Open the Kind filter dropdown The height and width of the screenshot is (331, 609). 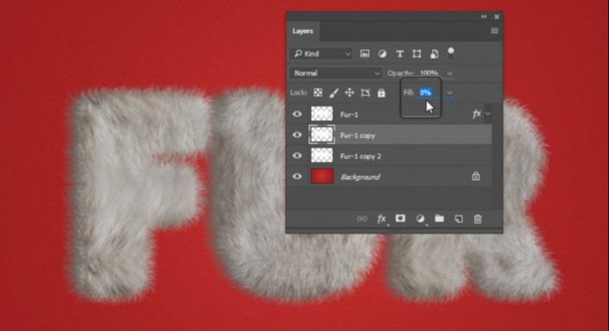click(x=321, y=54)
